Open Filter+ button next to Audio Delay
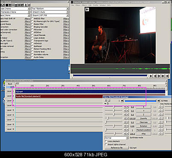This screenshot has height=158, width=172. (66, 57)
